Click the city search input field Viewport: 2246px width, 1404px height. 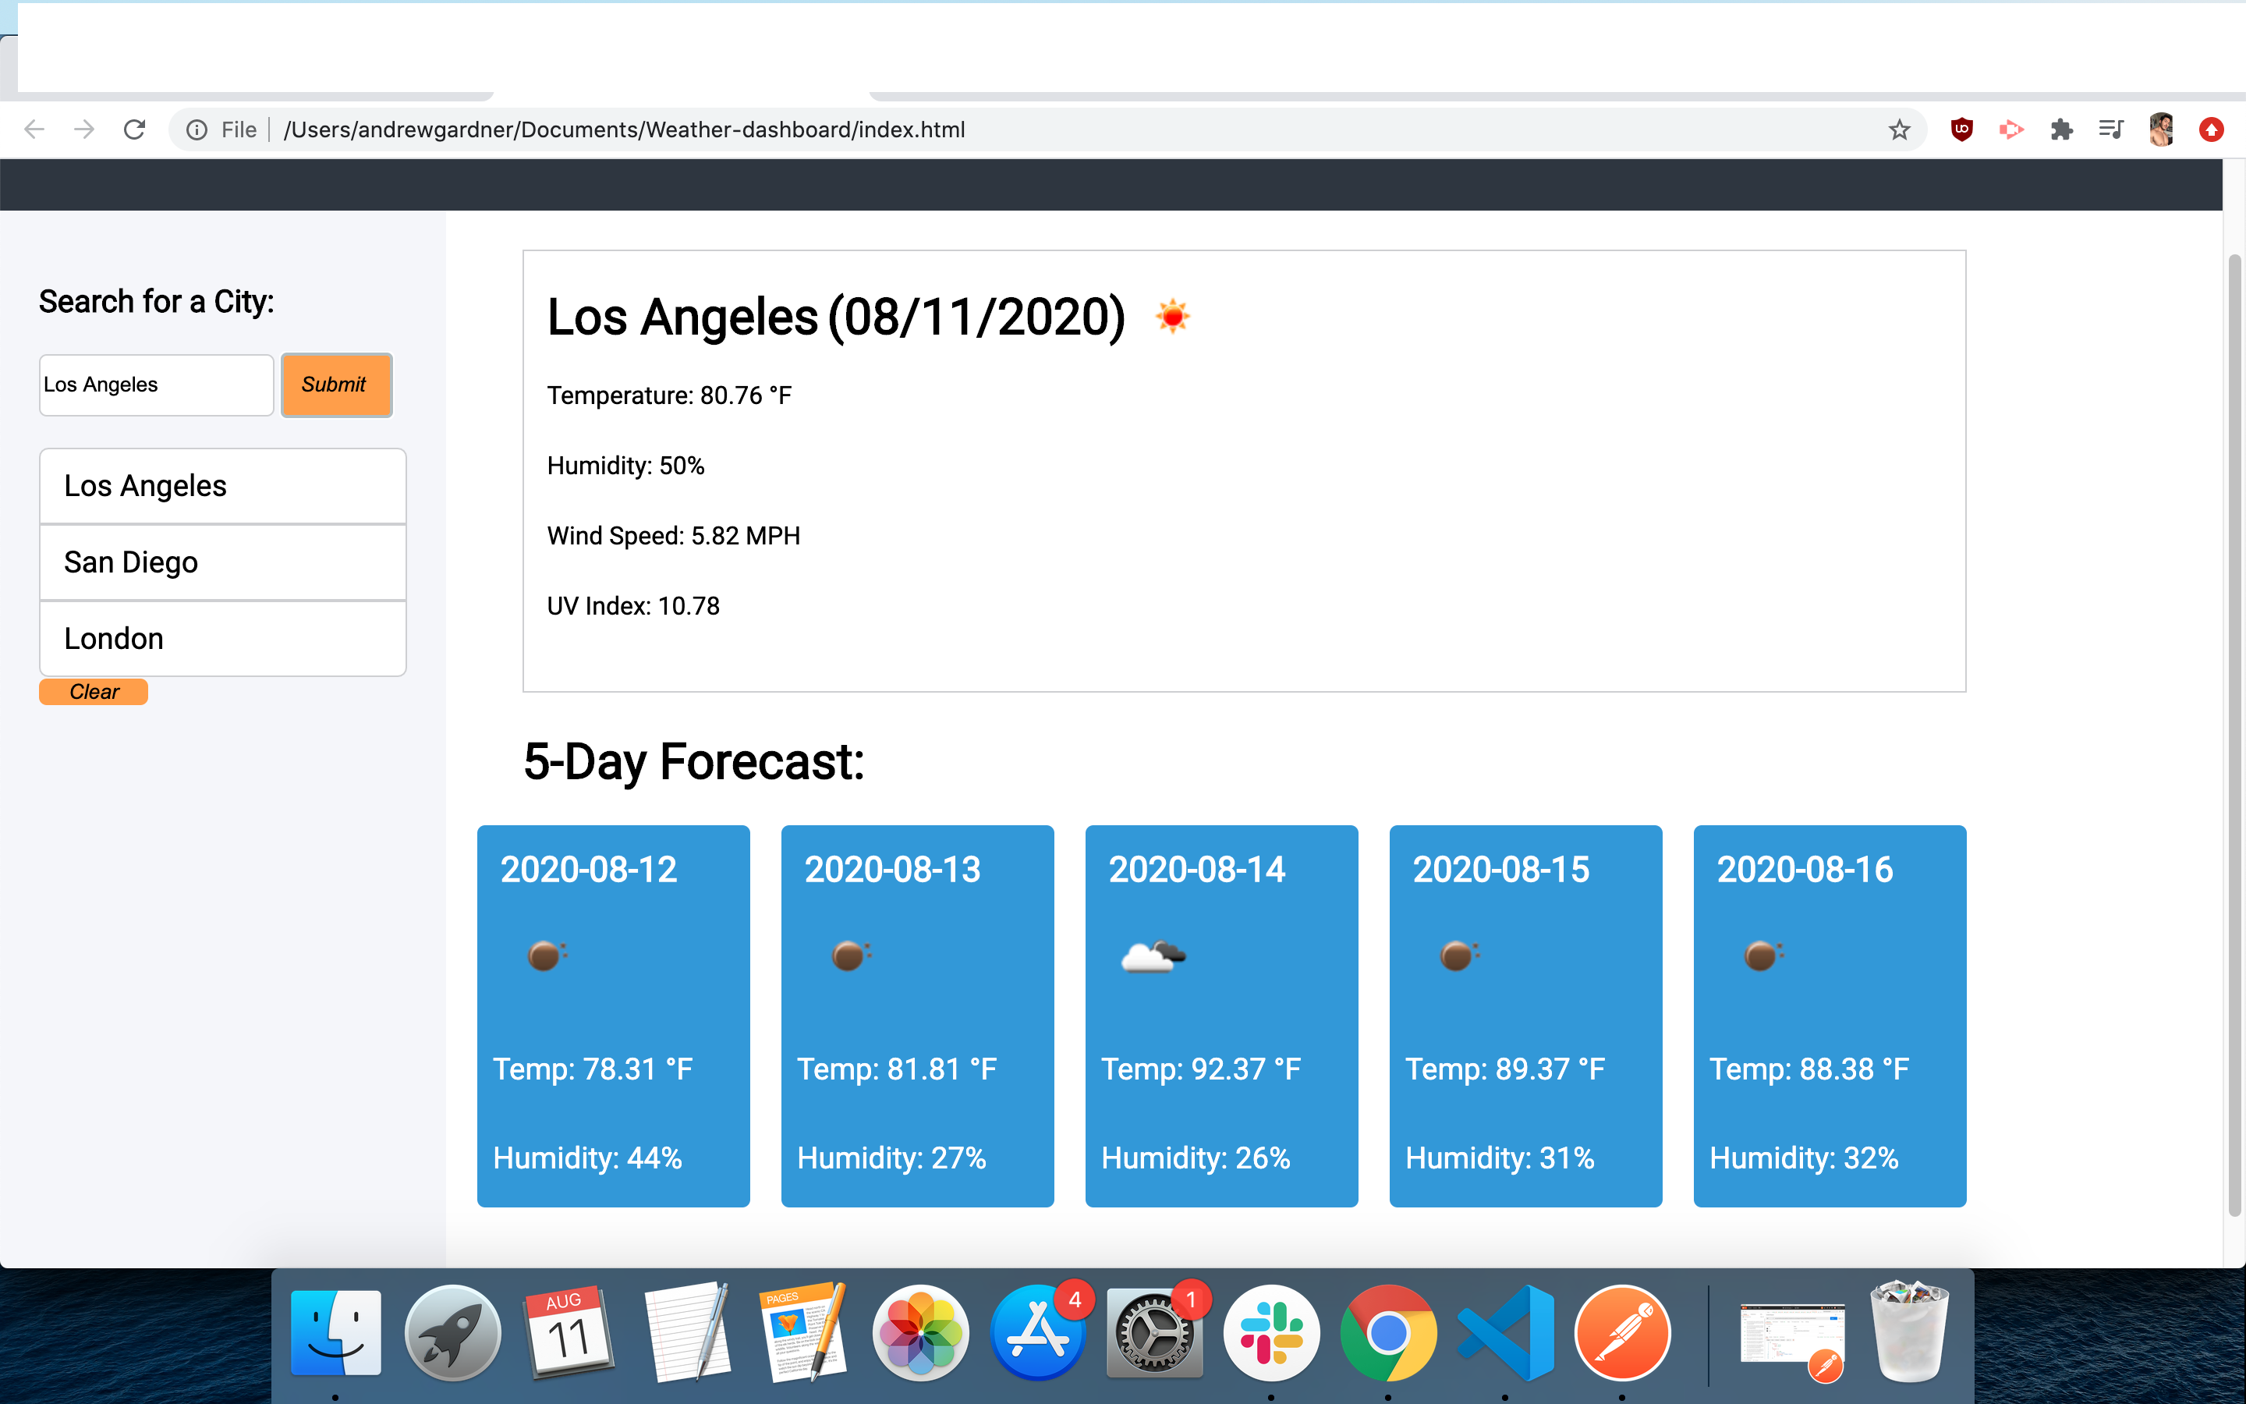(x=155, y=385)
